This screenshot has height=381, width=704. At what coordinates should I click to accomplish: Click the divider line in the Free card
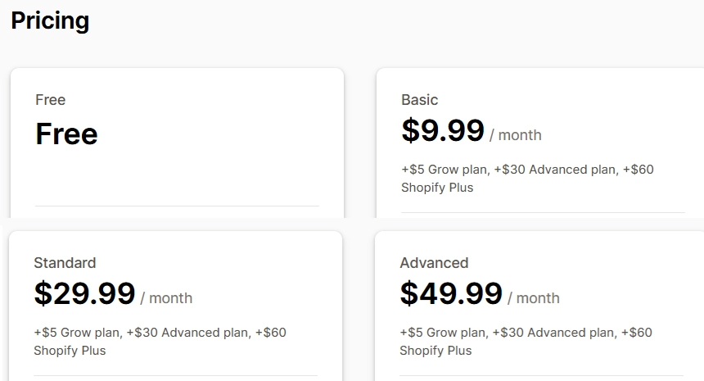coord(177,206)
